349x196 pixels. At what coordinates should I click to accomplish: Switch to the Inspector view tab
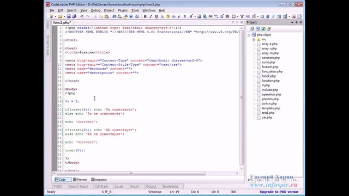tap(99, 180)
